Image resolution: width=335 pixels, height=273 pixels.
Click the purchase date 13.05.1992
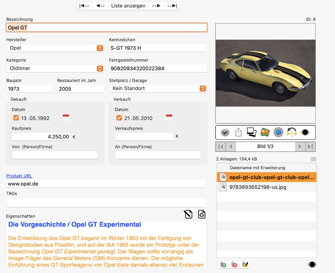[35, 118]
